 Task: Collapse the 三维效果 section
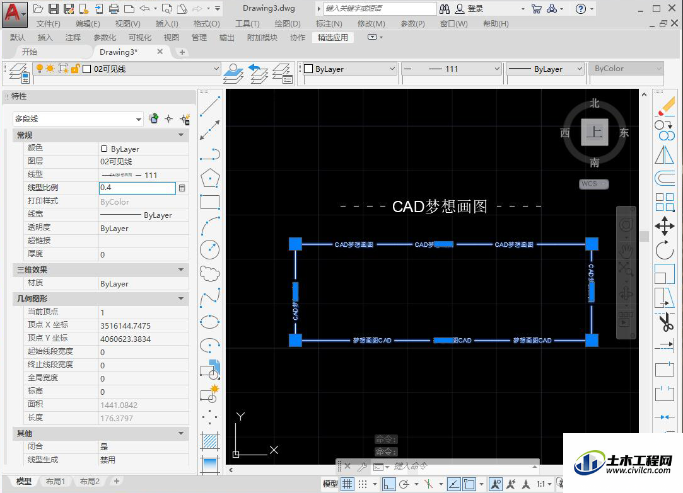coord(181,270)
